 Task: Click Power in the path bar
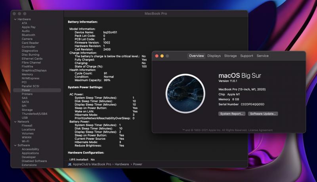pyautogui.click(x=137, y=164)
